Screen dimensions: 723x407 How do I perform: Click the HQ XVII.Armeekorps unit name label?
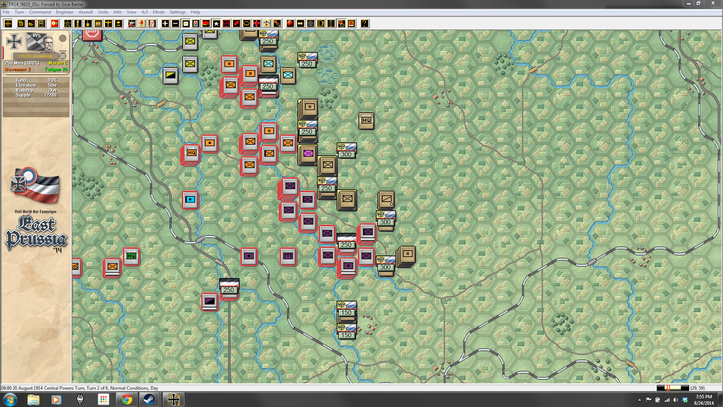36,56
